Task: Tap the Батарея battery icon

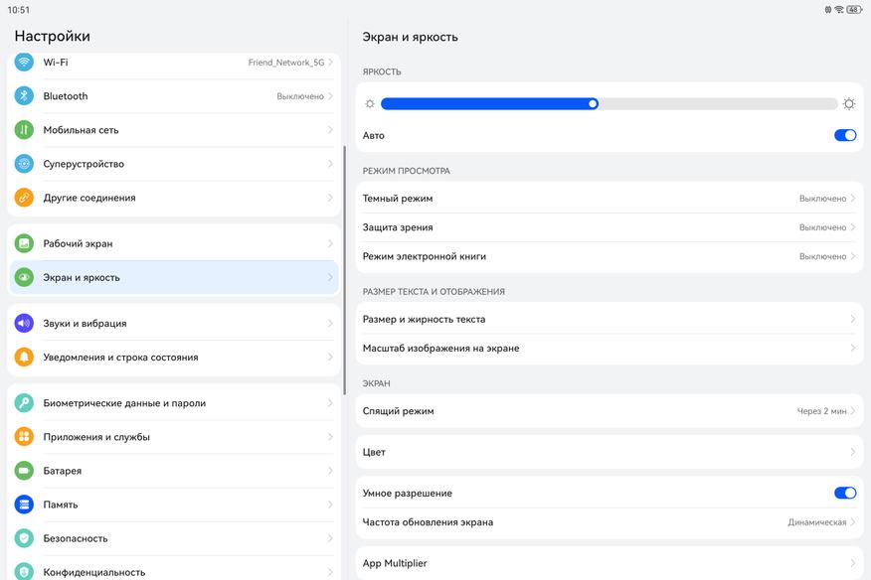Action: point(24,471)
